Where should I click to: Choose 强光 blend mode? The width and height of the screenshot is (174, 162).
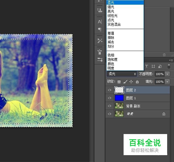(x=125, y=7)
